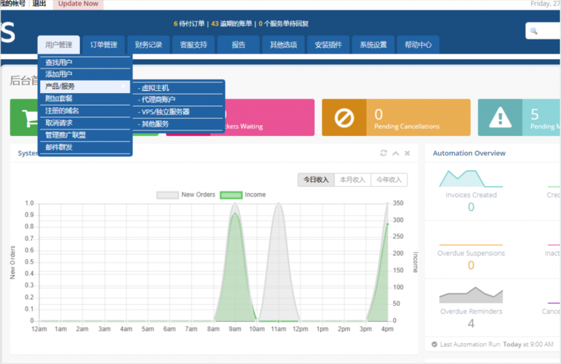Collapse the System Overview panel

pos(396,154)
